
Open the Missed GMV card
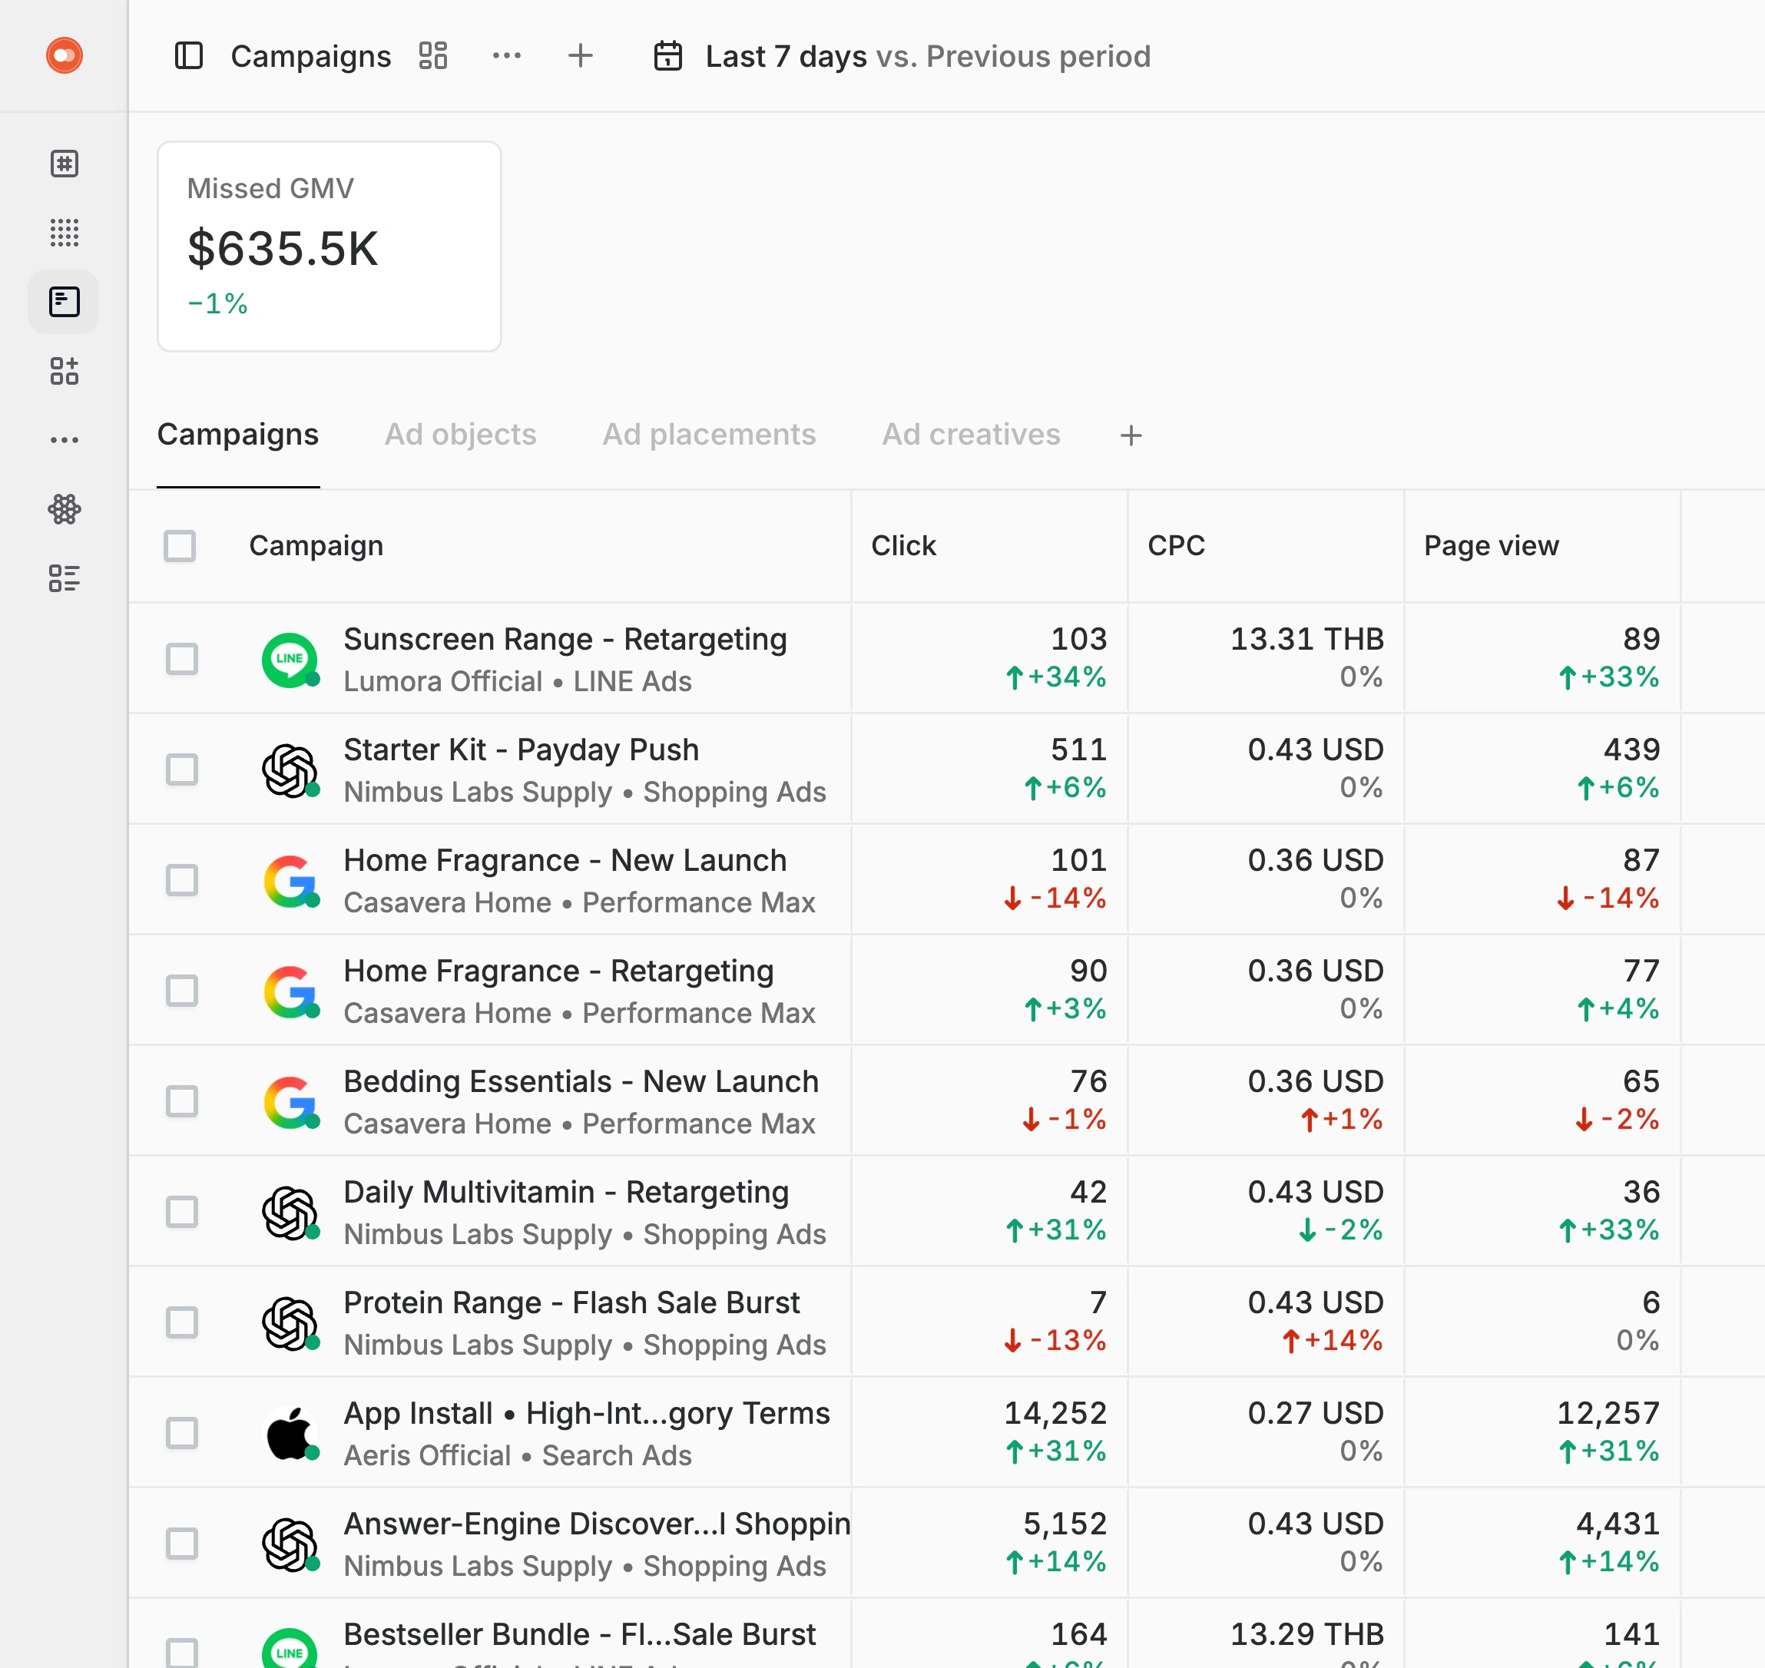point(329,247)
